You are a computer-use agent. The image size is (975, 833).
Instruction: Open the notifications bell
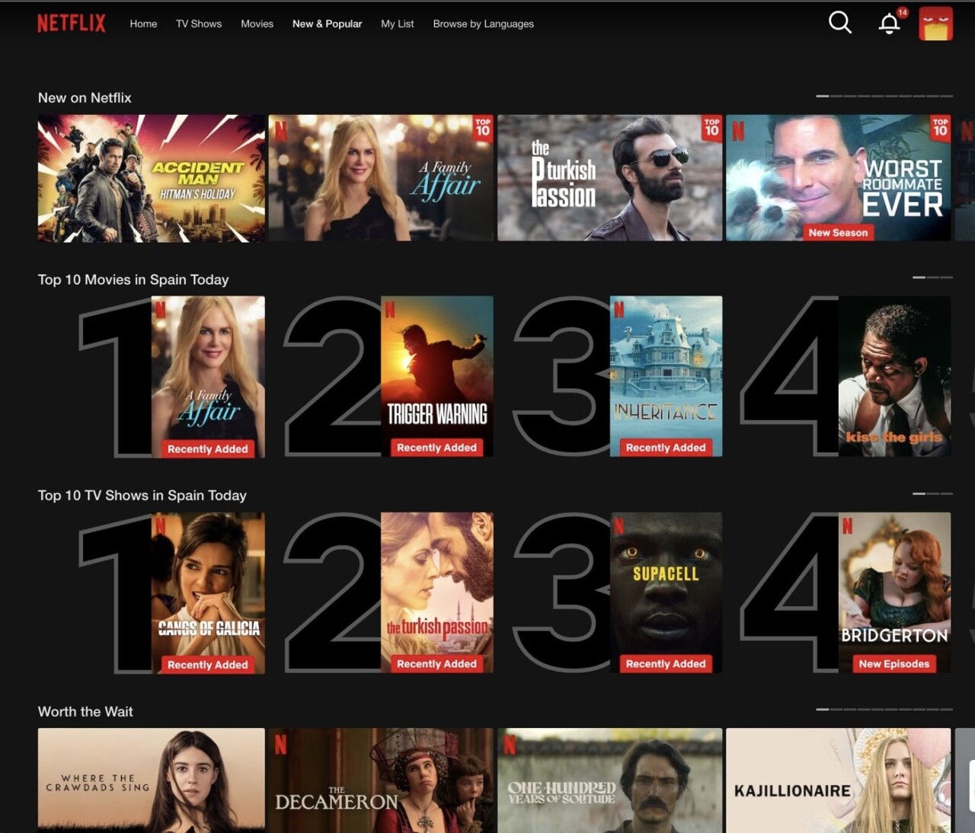[x=889, y=24]
